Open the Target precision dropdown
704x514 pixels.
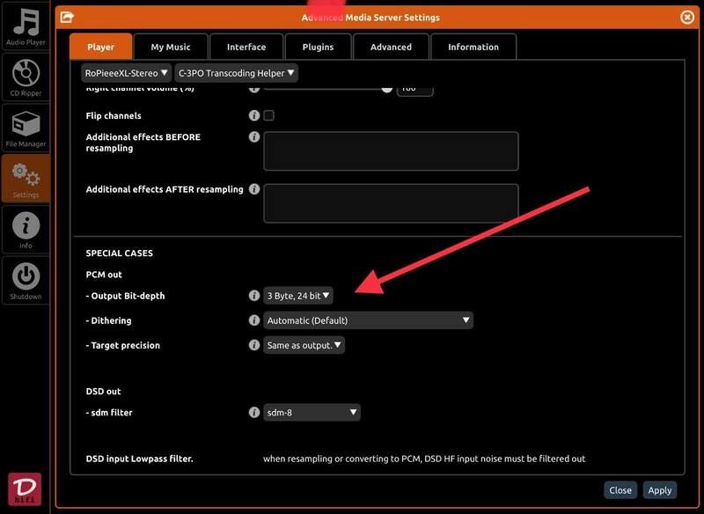(304, 345)
